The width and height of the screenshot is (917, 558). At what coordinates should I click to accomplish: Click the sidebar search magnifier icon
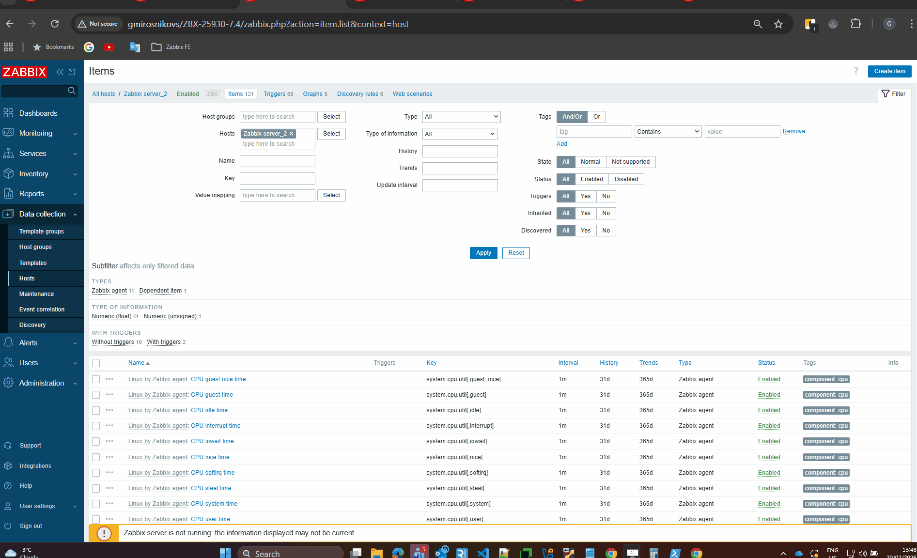(x=72, y=91)
